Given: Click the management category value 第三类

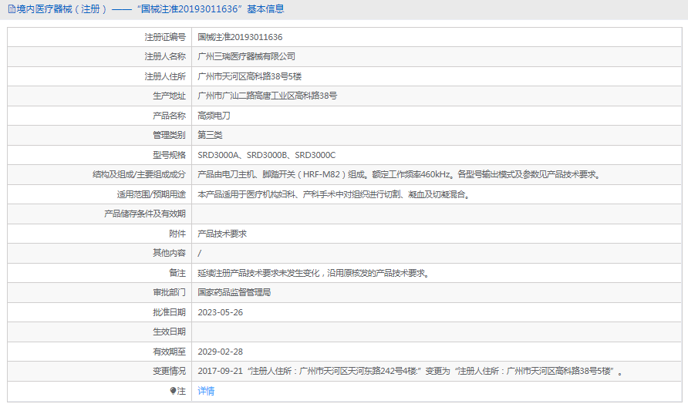Looking at the screenshot, I should 210,135.
